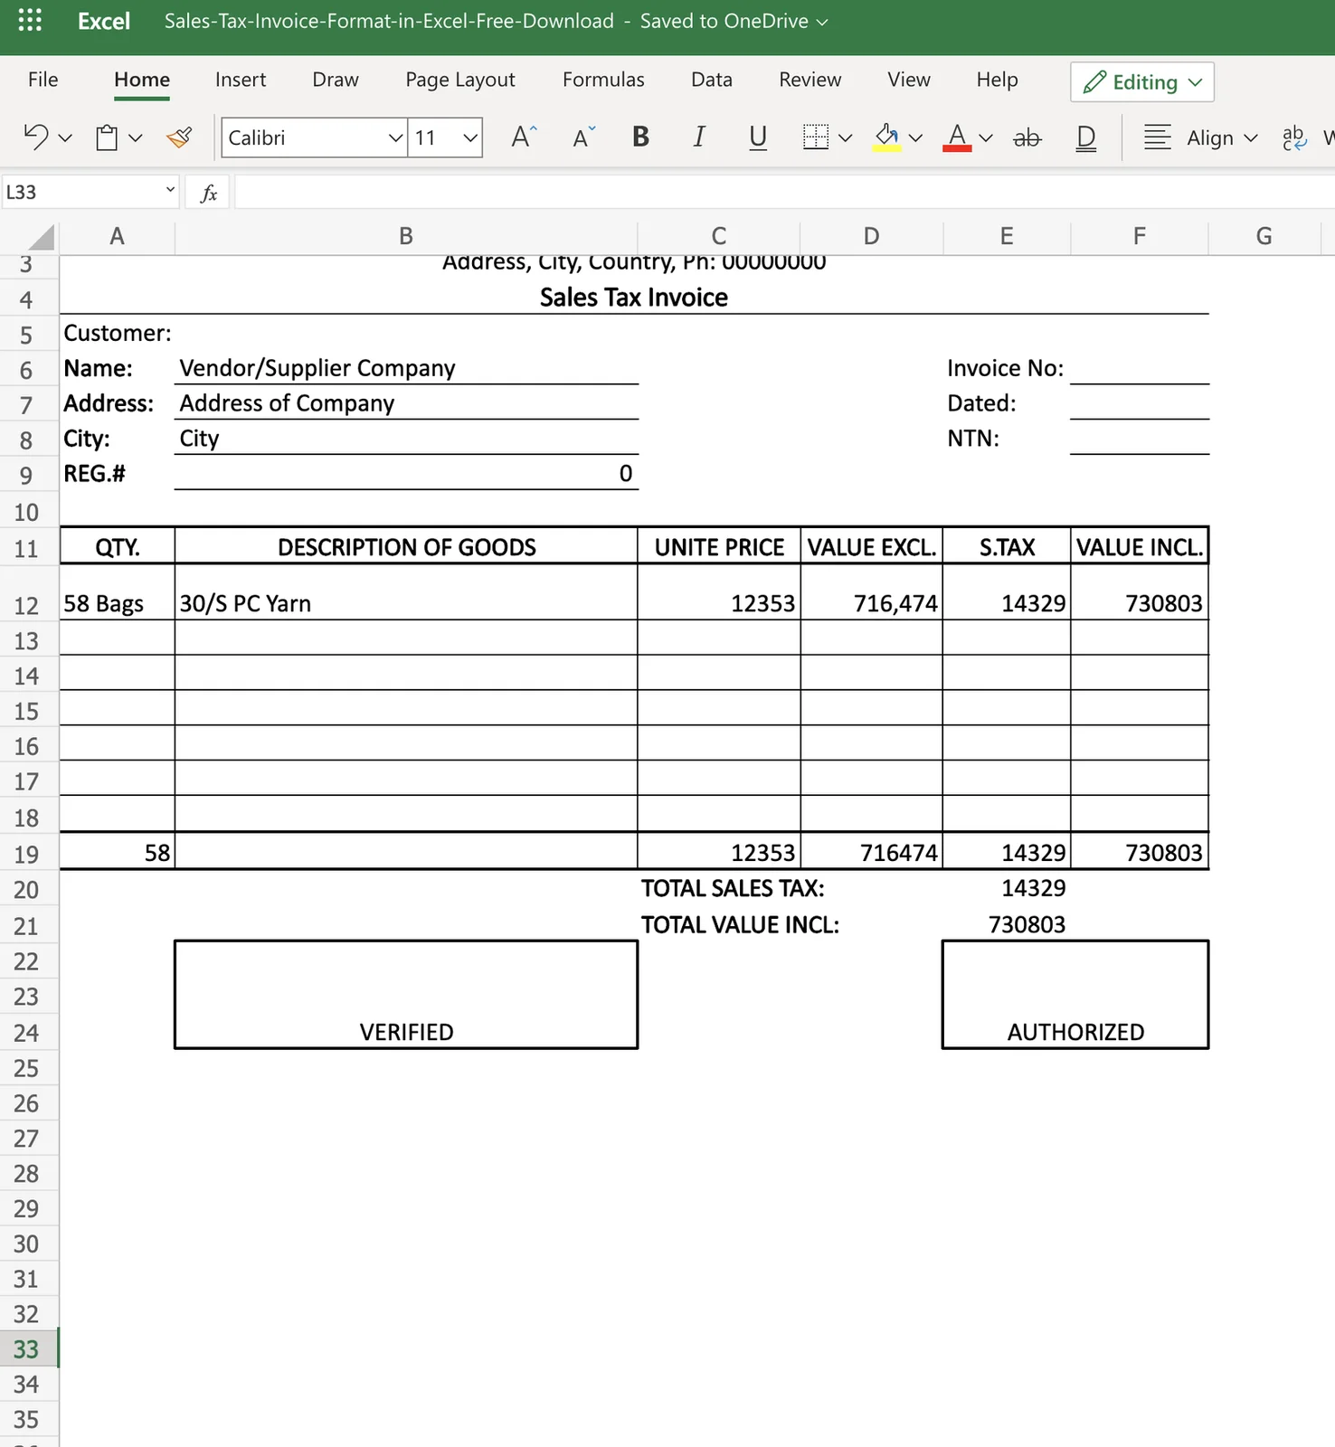Open the Review tab
This screenshot has height=1447, width=1335.
tap(810, 80)
